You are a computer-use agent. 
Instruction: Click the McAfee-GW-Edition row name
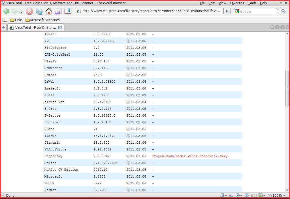pyautogui.click(x=61, y=170)
